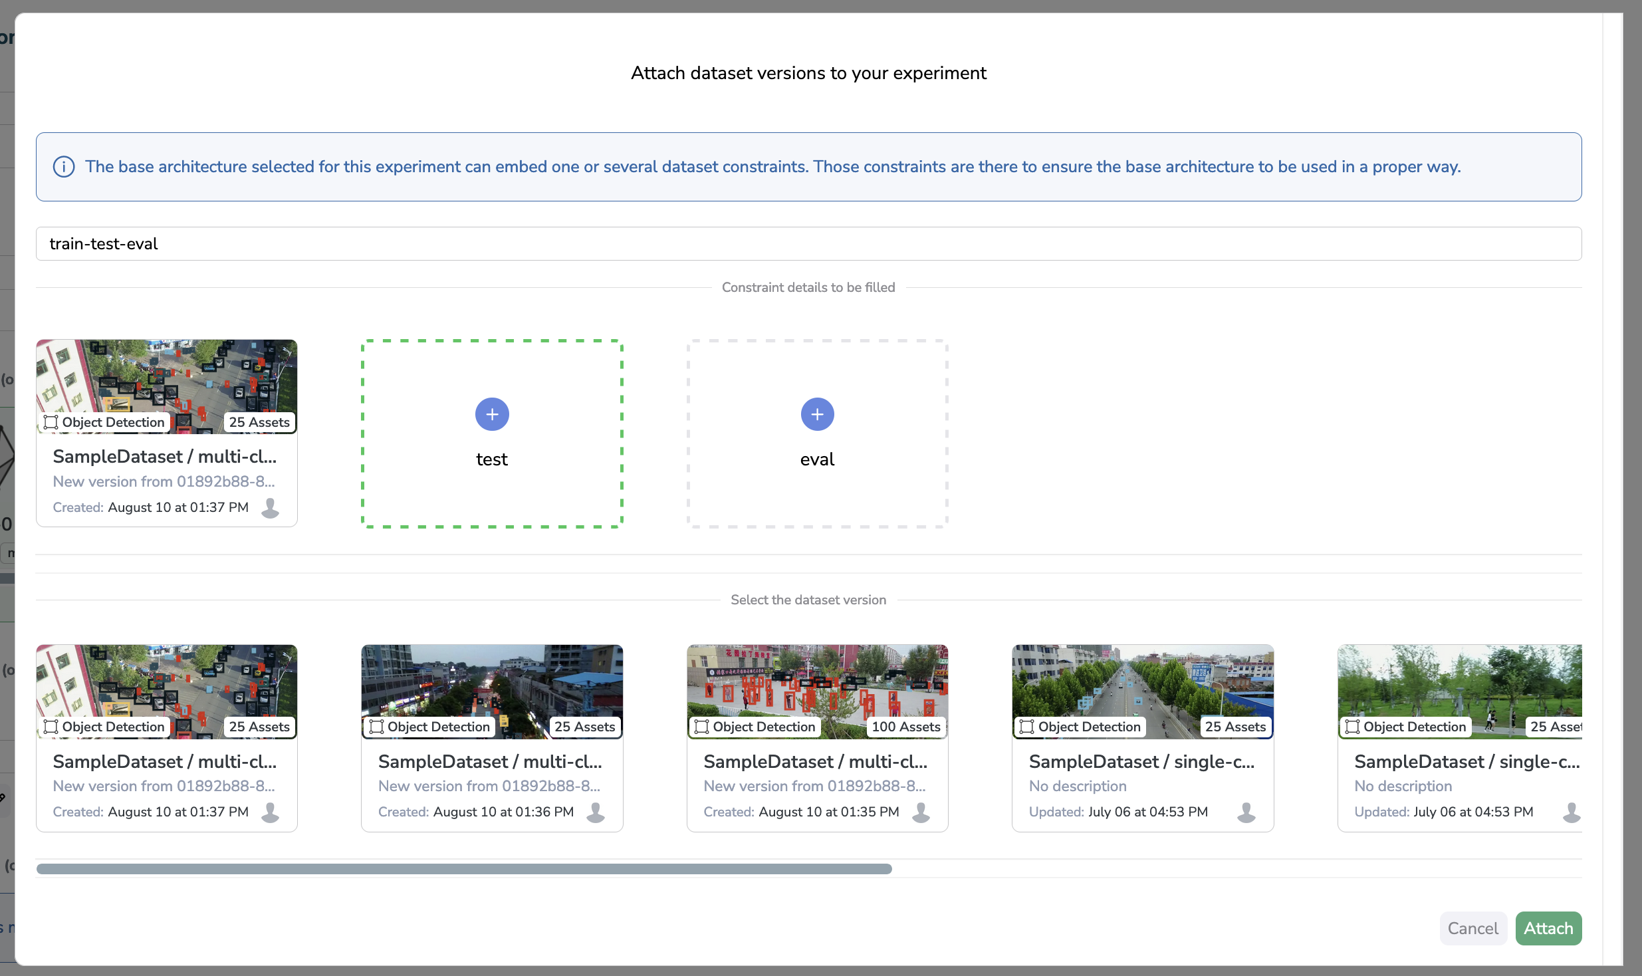Open the train-test-eval constraint dropdown

point(808,244)
